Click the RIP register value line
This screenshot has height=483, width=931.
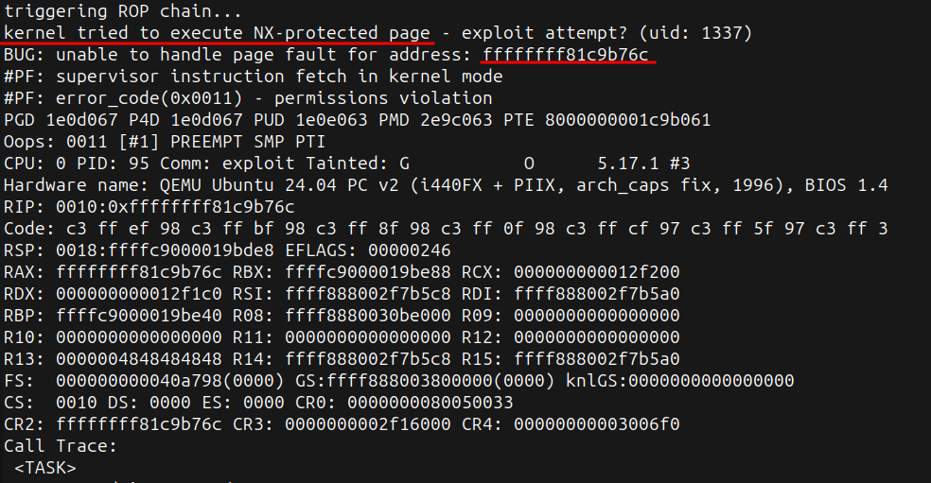click(149, 207)
